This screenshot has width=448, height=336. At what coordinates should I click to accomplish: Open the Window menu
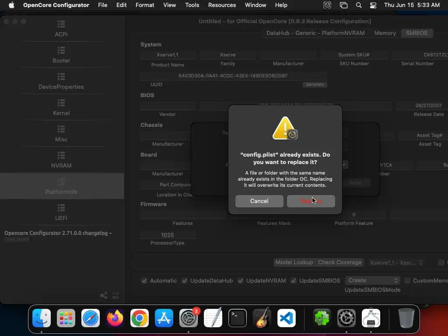click(x=255, y=5)
